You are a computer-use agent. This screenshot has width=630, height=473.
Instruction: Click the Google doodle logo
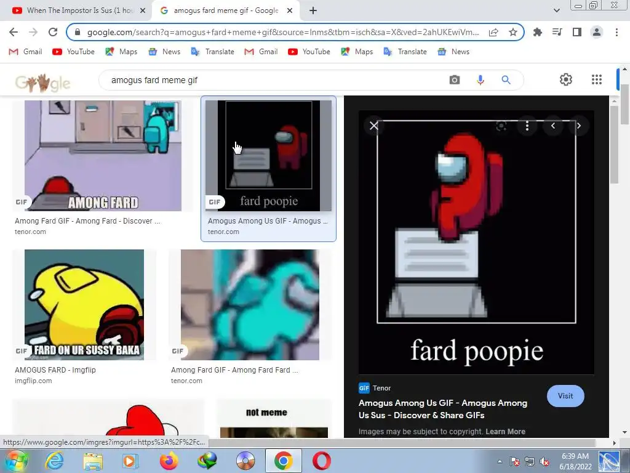(42, 83)
